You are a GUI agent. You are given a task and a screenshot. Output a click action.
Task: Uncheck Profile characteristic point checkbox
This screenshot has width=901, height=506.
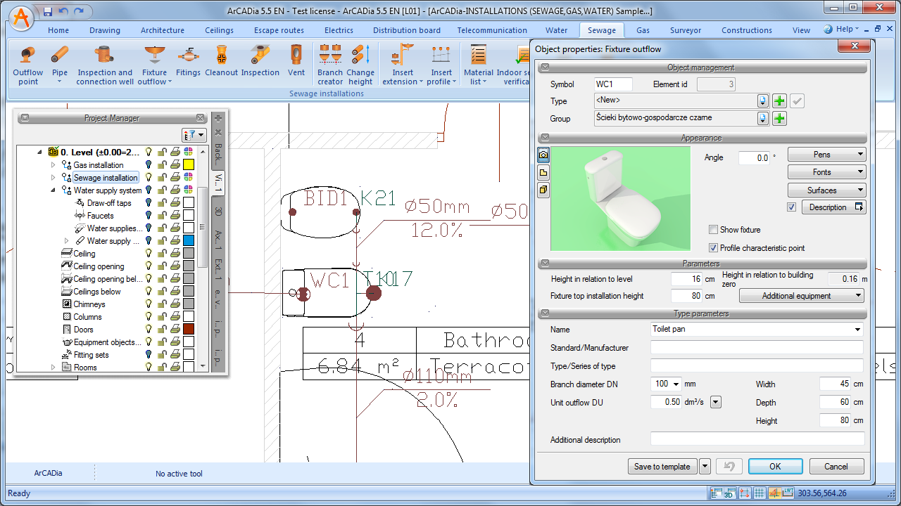coord(714,248)
